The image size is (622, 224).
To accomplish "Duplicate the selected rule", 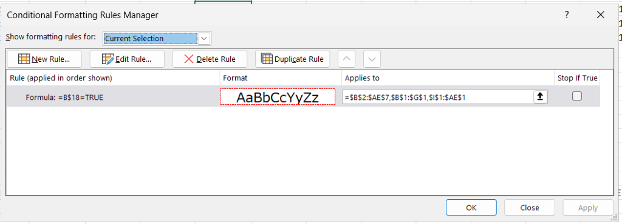I will (293, 59).
